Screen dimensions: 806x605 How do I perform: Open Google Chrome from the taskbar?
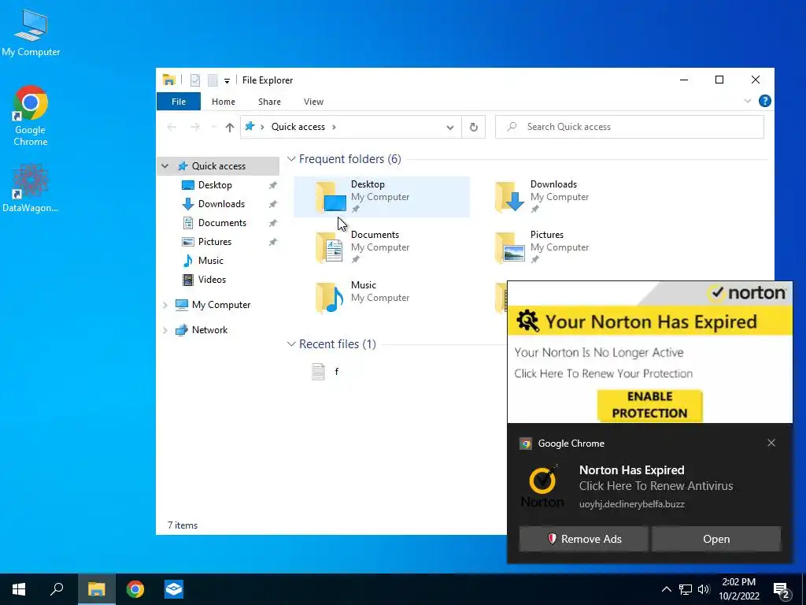tap(135, 589)
